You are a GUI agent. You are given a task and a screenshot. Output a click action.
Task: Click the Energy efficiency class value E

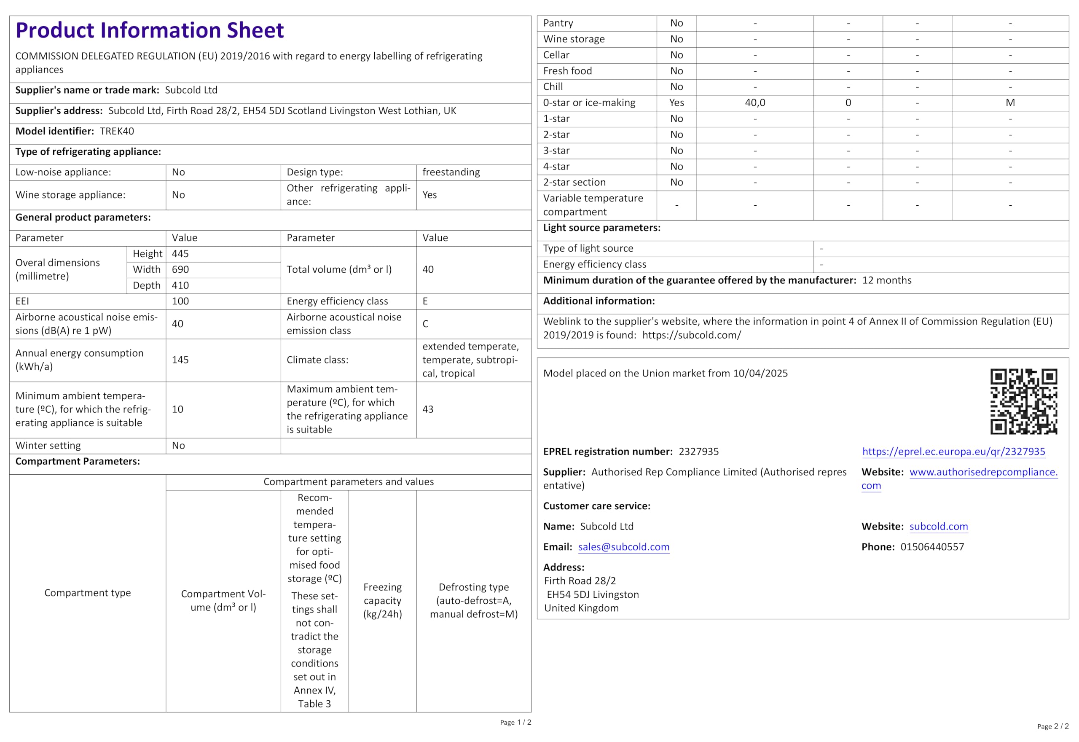(x=425, y=301)
